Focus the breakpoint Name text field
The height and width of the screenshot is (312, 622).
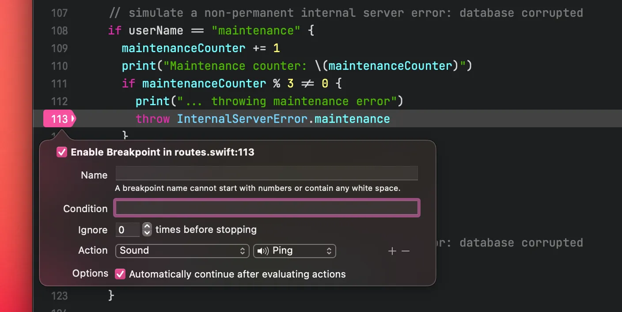pyautogui.click(x=266, y=173)
